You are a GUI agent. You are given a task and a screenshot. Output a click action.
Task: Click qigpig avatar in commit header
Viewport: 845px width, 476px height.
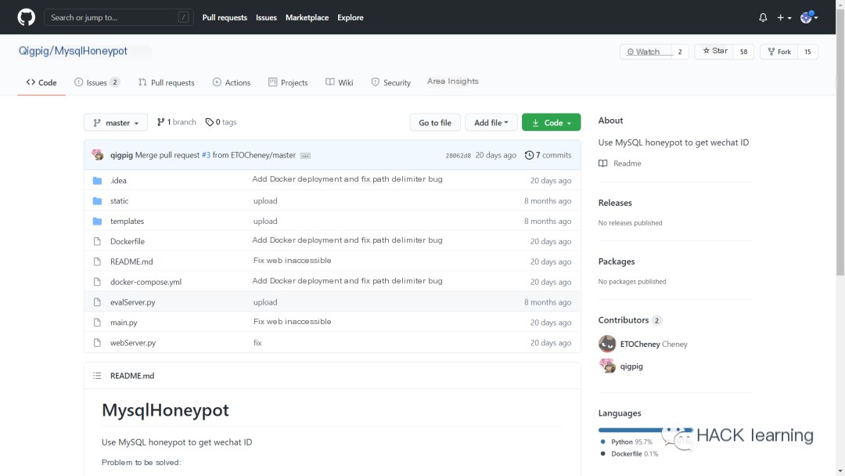click(98, 155)
